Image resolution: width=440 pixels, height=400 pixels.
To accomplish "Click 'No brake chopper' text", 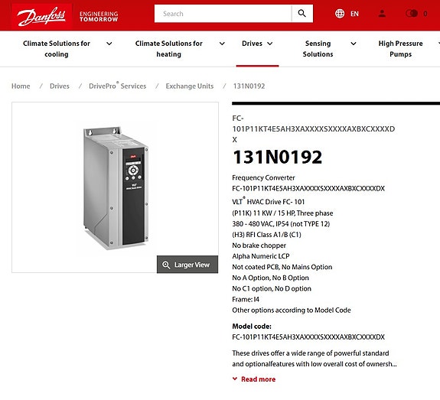I will pos(259,246).
